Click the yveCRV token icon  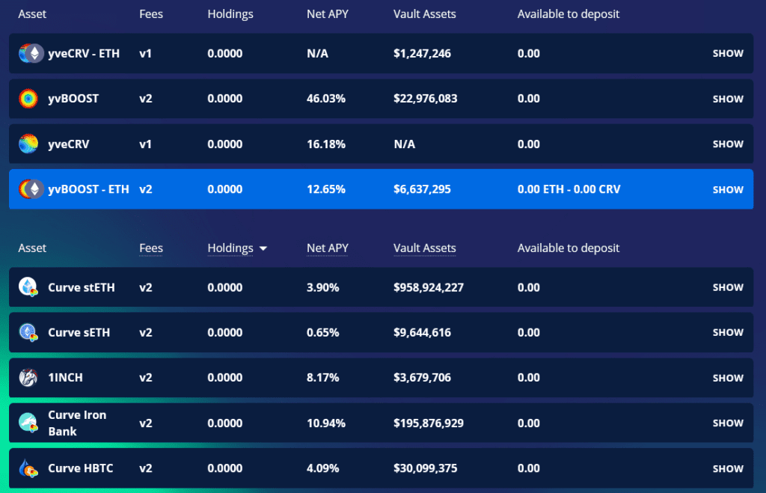point(28,144)
